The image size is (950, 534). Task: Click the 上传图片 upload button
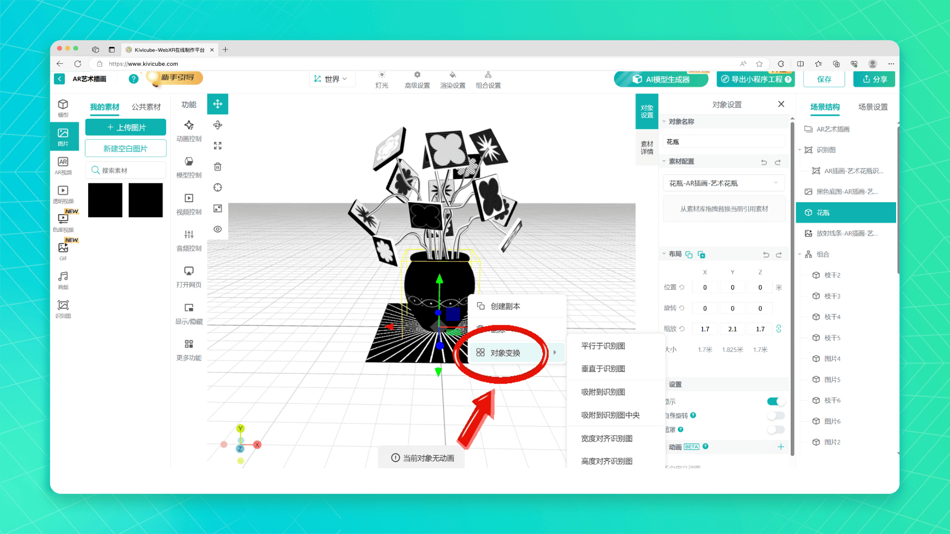click(x=126, y=127)
